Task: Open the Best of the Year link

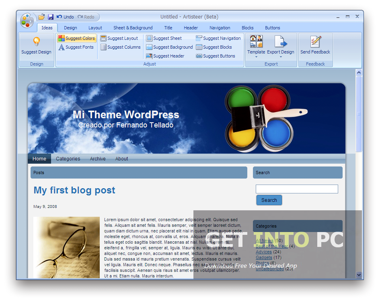Action: (x=272, y=246)
